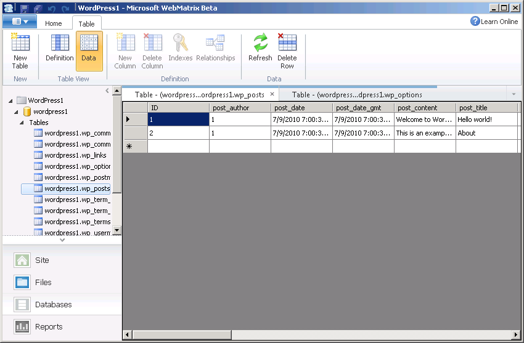Click the tree's scroll down arrow
524x343 pixels.
[117, 230]
